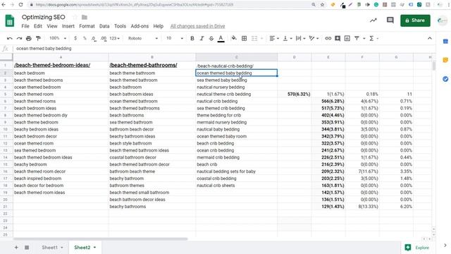
Task: Open the Data menu
Action: tap(104, 26)
